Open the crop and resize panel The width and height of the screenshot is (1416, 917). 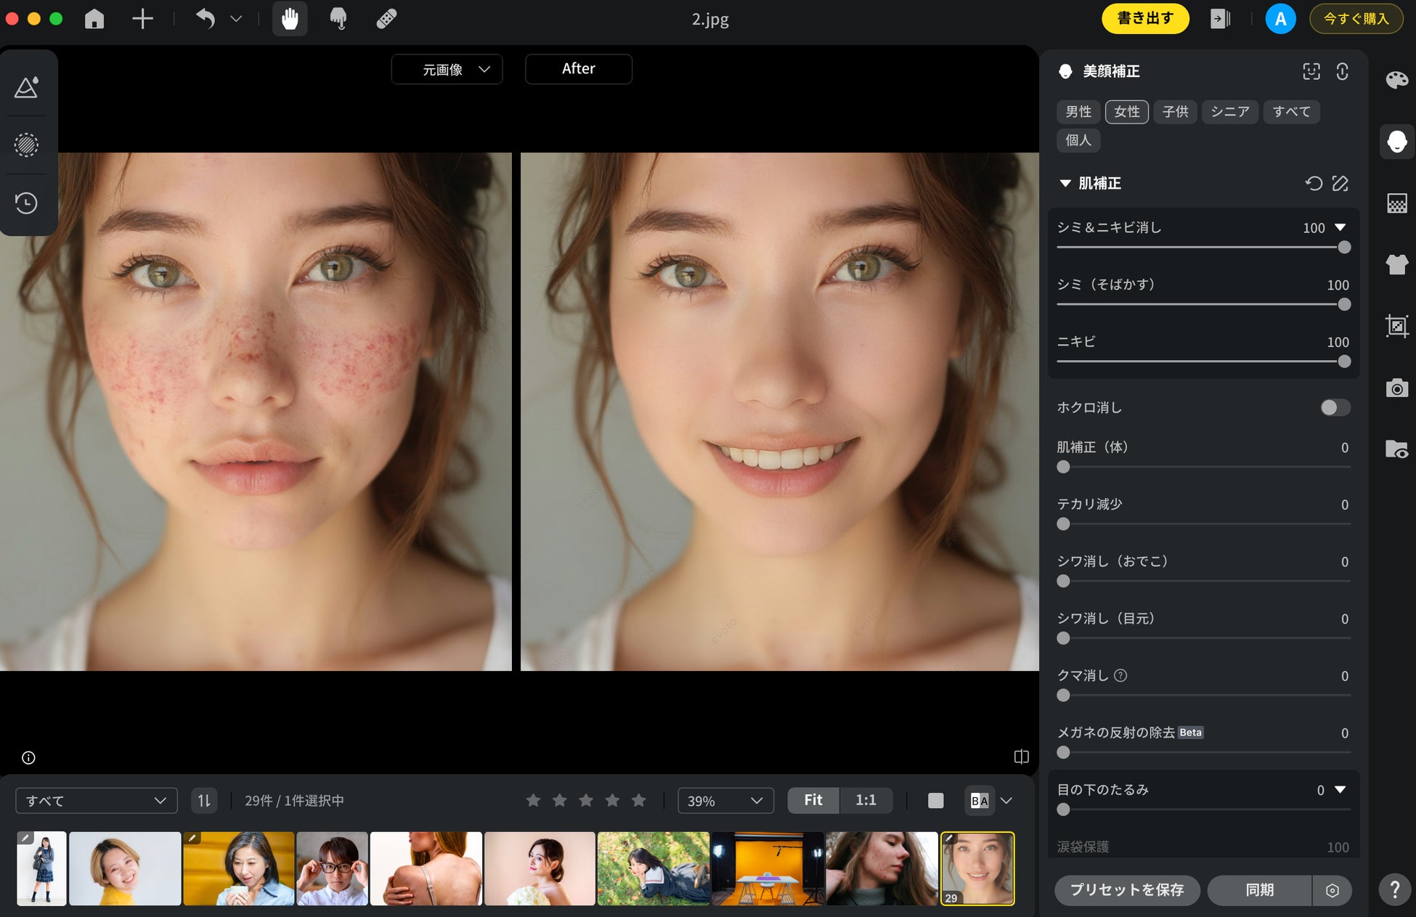[1396, 326]
